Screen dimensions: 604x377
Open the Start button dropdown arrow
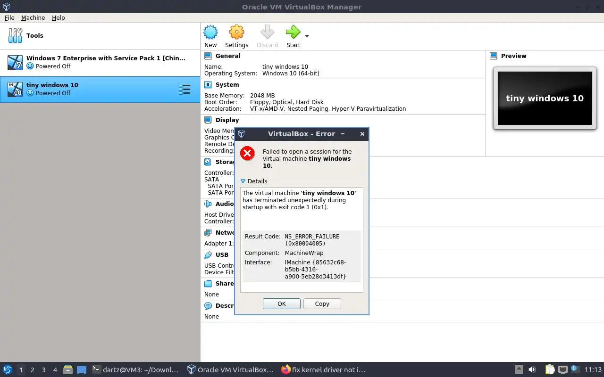(307, 36)
